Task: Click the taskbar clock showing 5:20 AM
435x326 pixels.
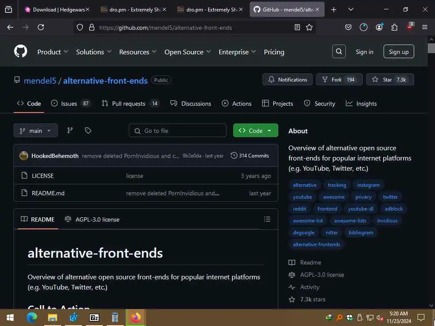Action: pyautogui.click(x=398, y=318)
